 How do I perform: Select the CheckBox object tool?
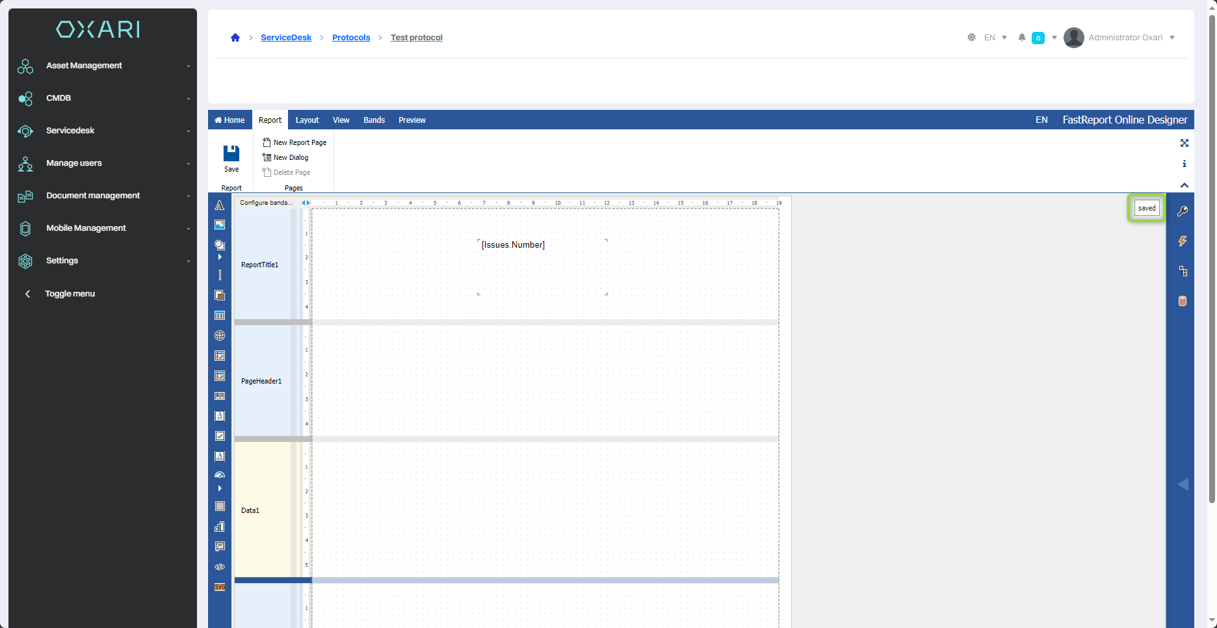(x=220, y=436)
